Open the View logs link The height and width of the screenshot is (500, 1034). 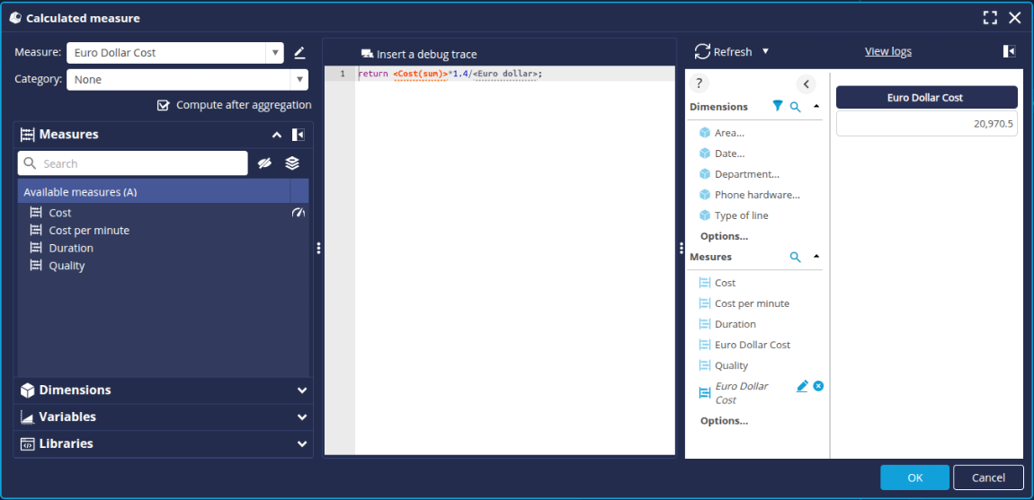(x=887, y=51)
